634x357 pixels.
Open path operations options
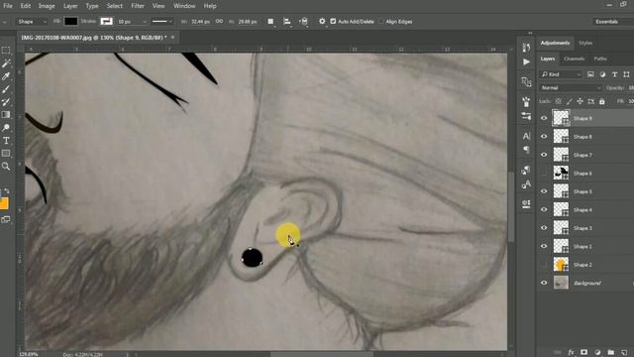tap(270, 22)
